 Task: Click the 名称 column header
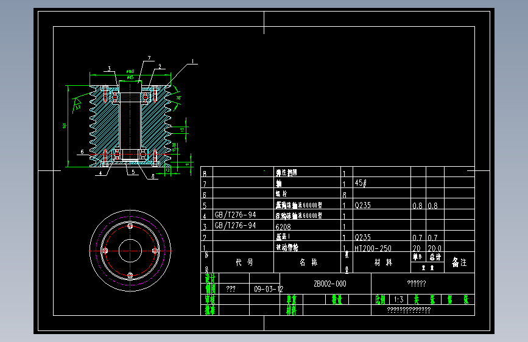click(308, 262)
